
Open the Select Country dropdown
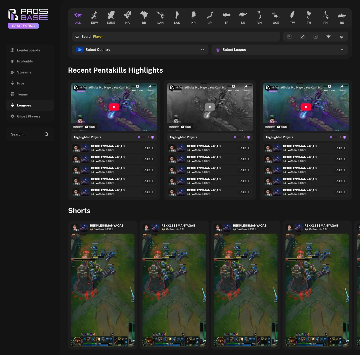tap(140, 50)
